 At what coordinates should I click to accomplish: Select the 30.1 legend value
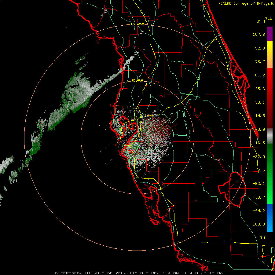click(260, 102)
